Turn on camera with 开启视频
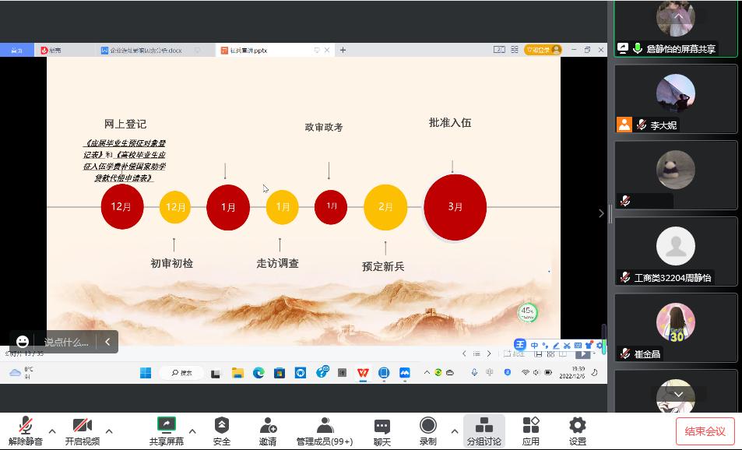 pos(82,431)
